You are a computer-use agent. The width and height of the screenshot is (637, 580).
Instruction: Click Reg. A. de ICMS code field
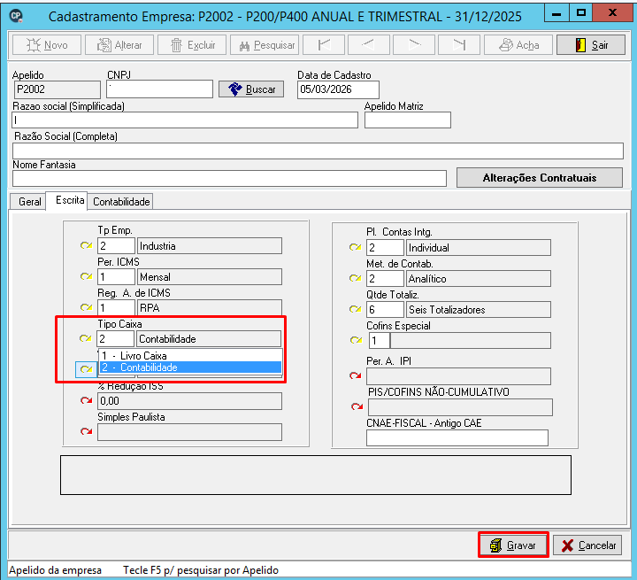click(116, 308)
